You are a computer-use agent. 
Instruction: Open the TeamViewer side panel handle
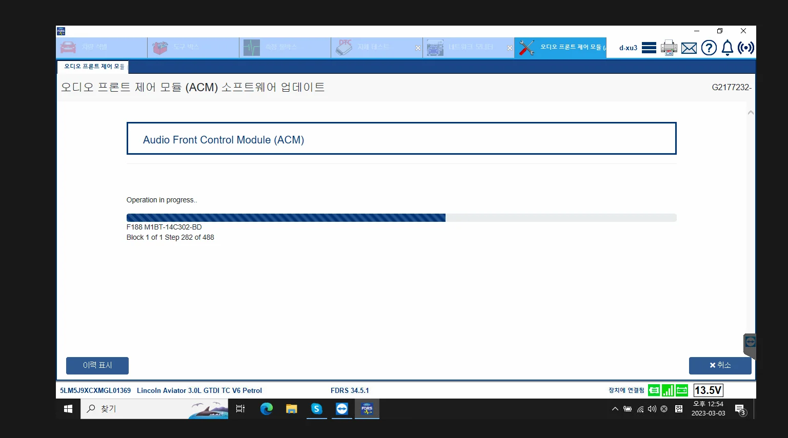pos(750,346)
